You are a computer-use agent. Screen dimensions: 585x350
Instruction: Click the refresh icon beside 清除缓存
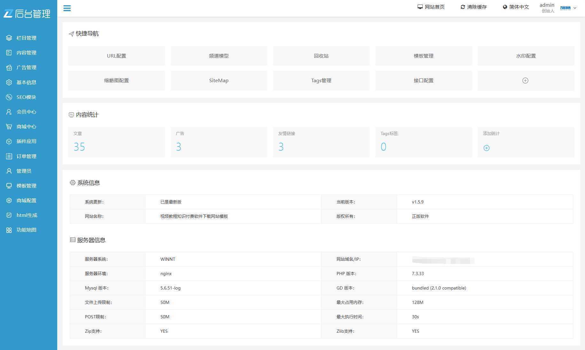pos(463,7)
